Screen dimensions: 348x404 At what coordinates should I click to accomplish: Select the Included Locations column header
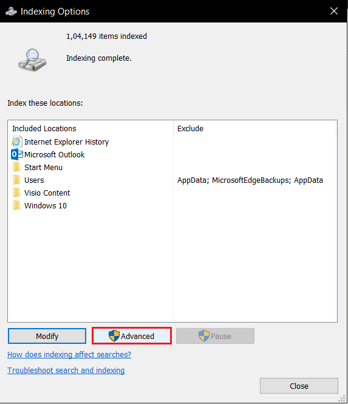coord(44,128)
